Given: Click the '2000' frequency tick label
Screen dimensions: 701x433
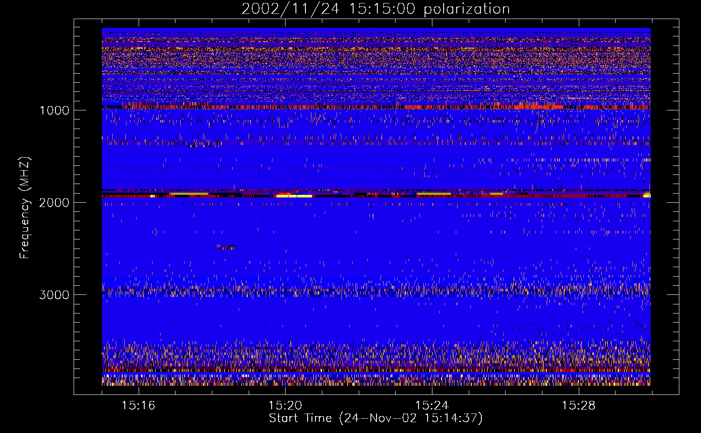Looking at the screenshot, I should point(54,203).
